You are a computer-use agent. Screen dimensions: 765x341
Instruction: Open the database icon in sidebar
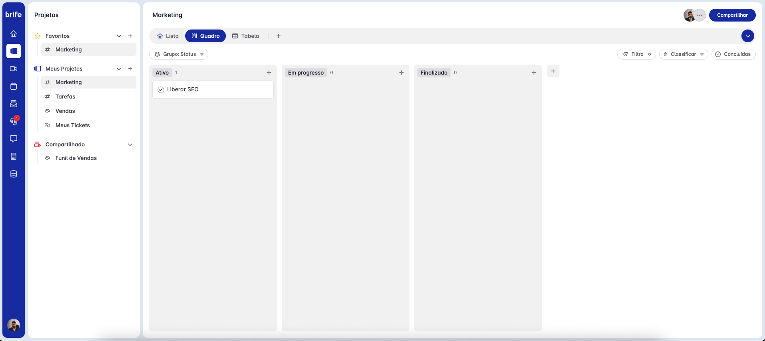14,174
